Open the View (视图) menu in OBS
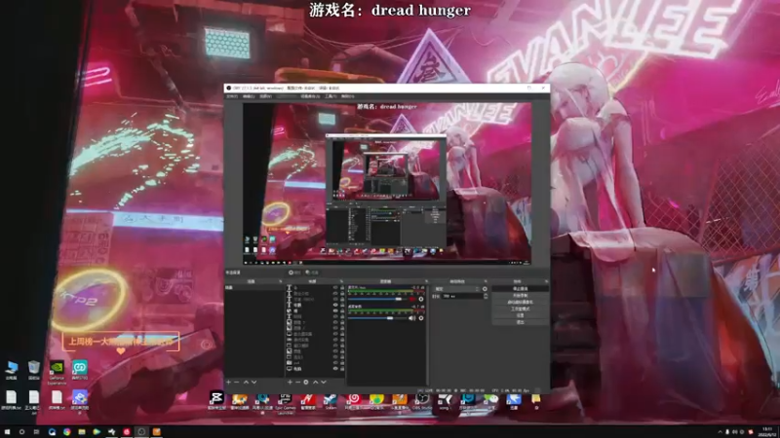This screenshot has height=438, width=780. [x=265, y=96]
